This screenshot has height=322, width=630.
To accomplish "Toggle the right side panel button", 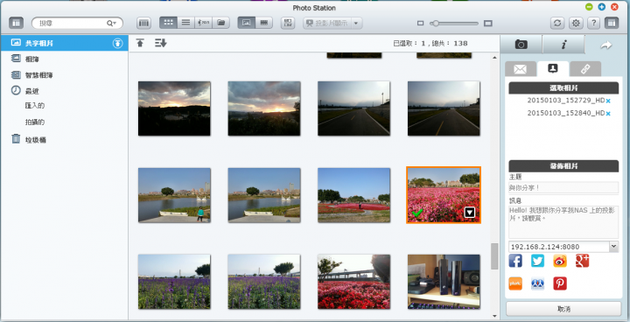I will (612, 23).
